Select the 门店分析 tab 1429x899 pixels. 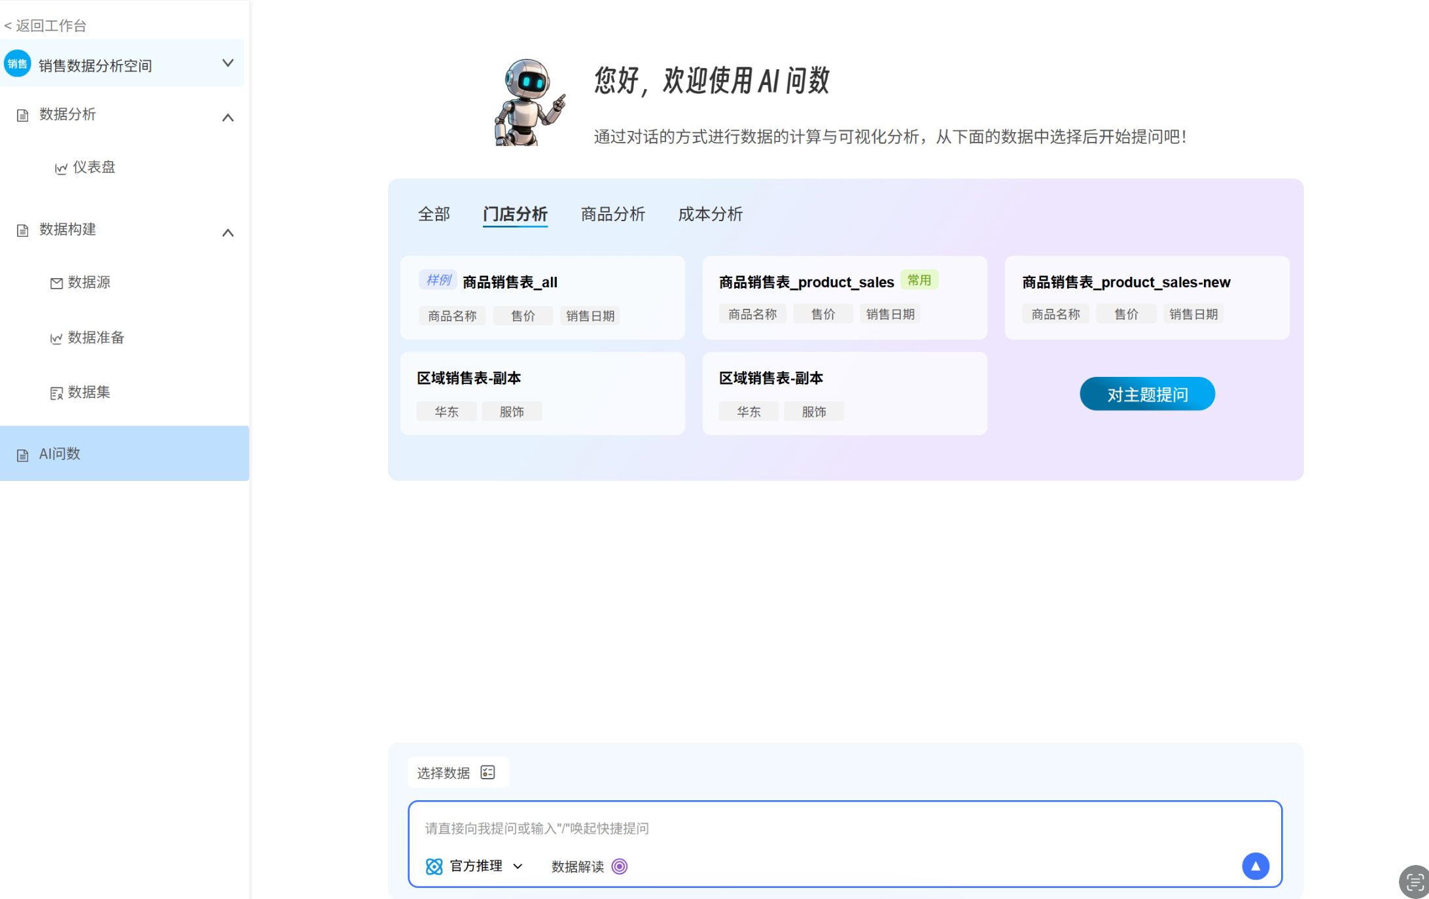pyautogui.click(x=515, y=214)
